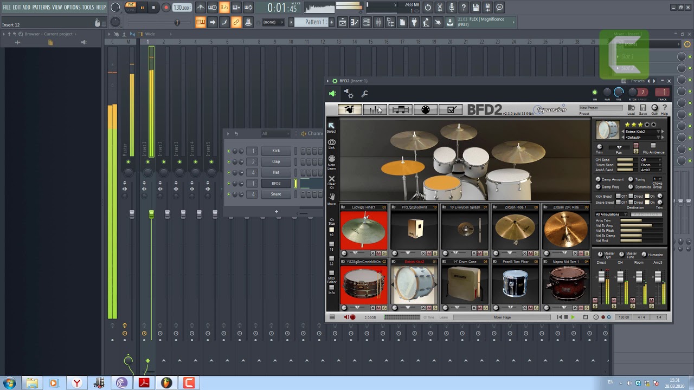This screenshot has height=390, width=694.
Task: Open the EDIT menu
Action: point(17,8)
